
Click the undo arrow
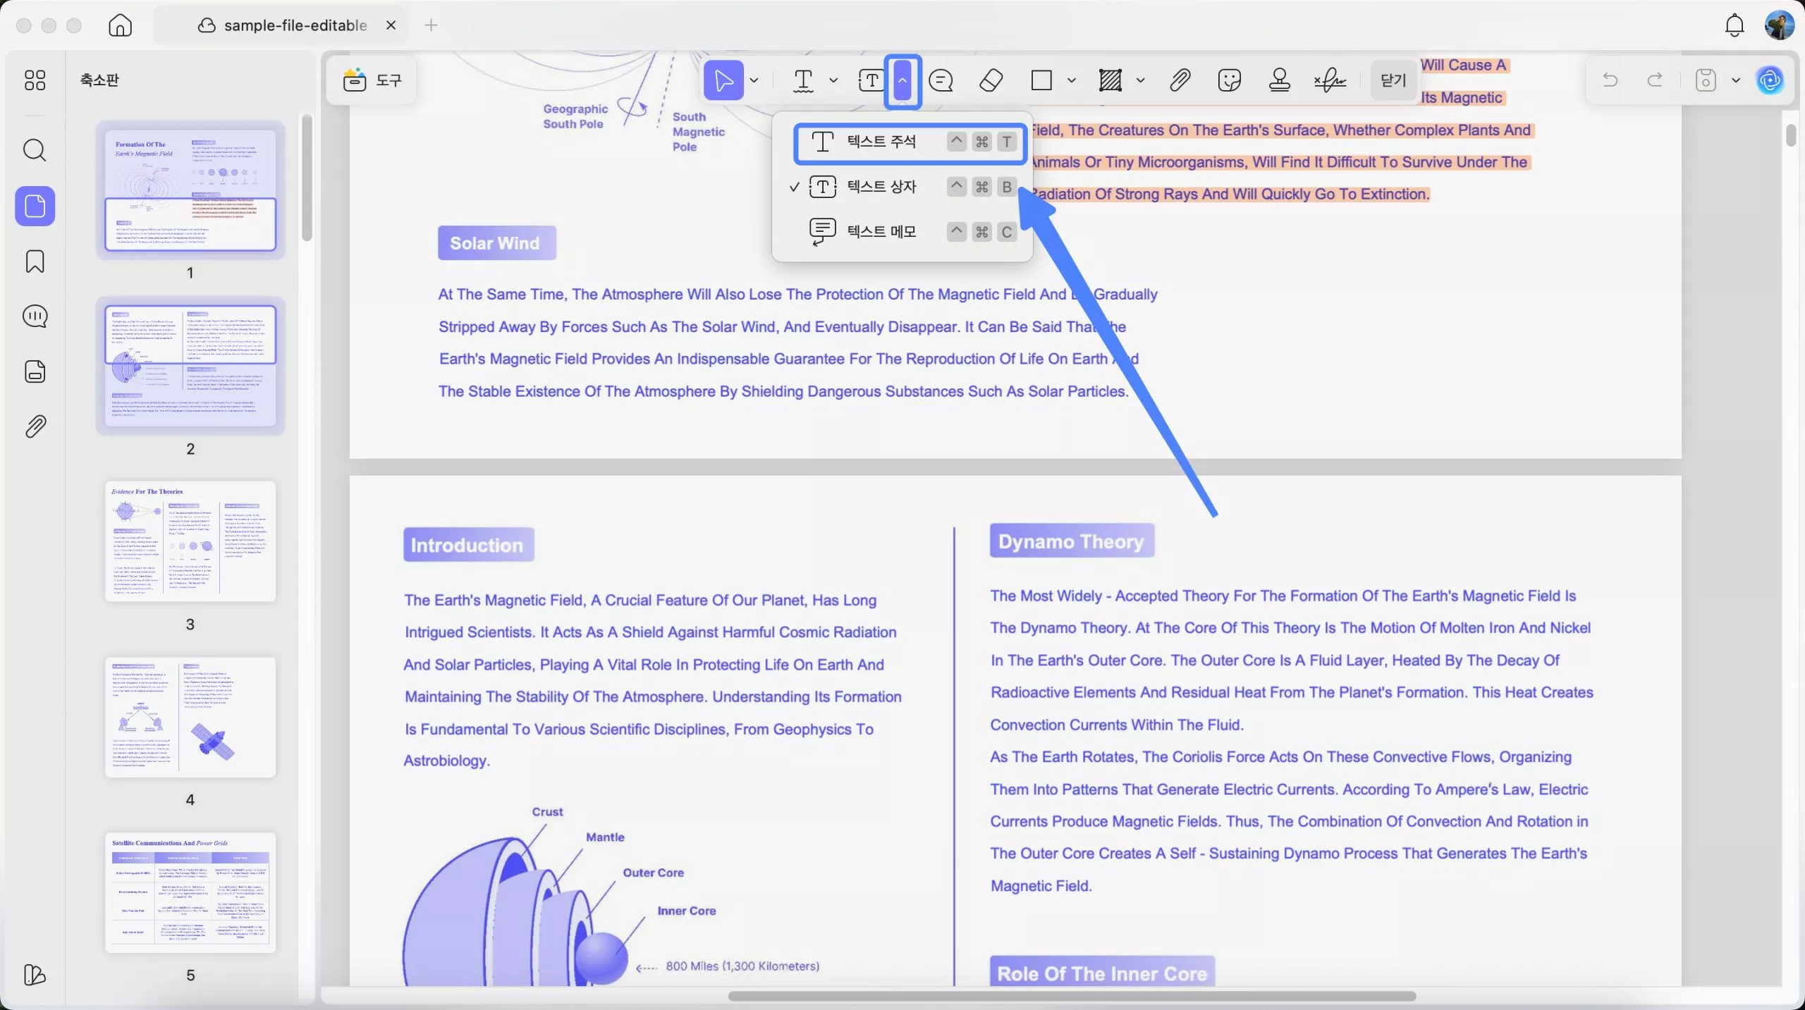[1610, 80]
